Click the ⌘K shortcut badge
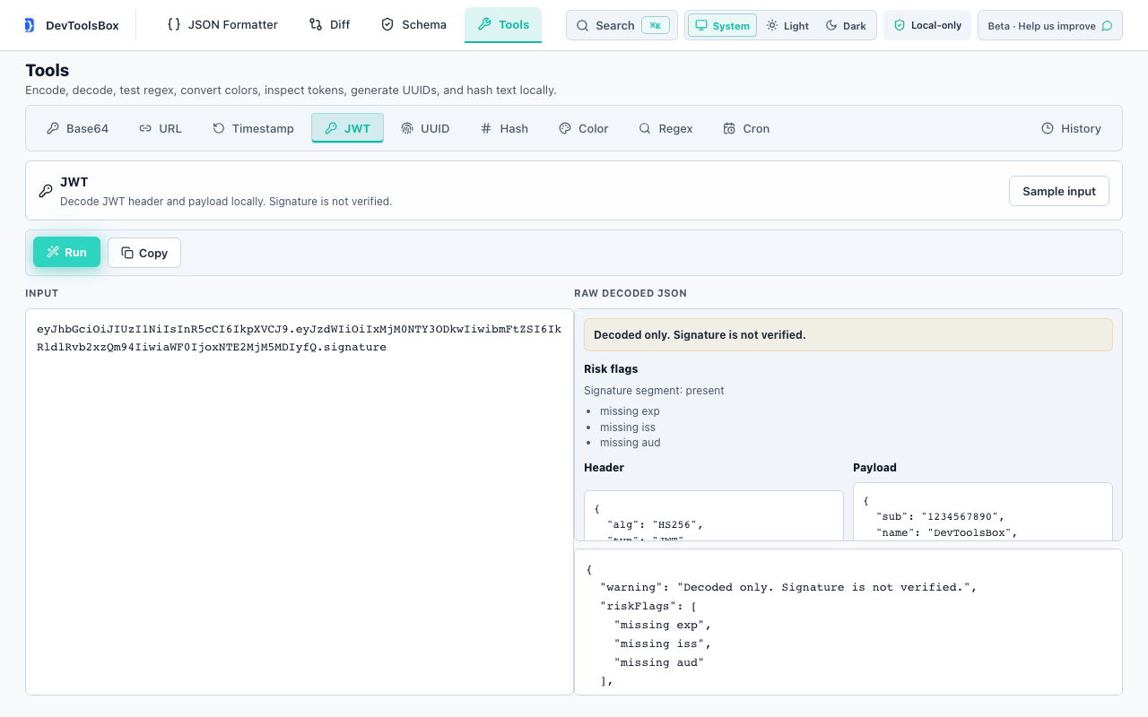Image resolution: width=1148 pixels, height=717 pixels. (656, 25)
